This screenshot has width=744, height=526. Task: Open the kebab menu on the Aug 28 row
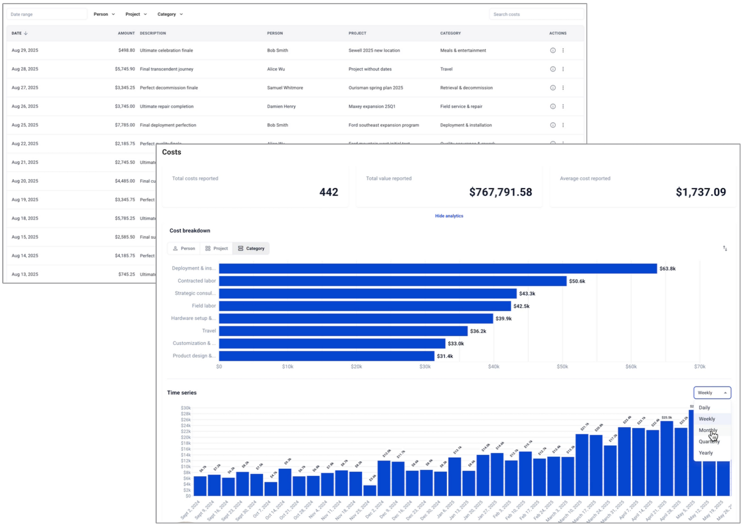tap(563, 69)
